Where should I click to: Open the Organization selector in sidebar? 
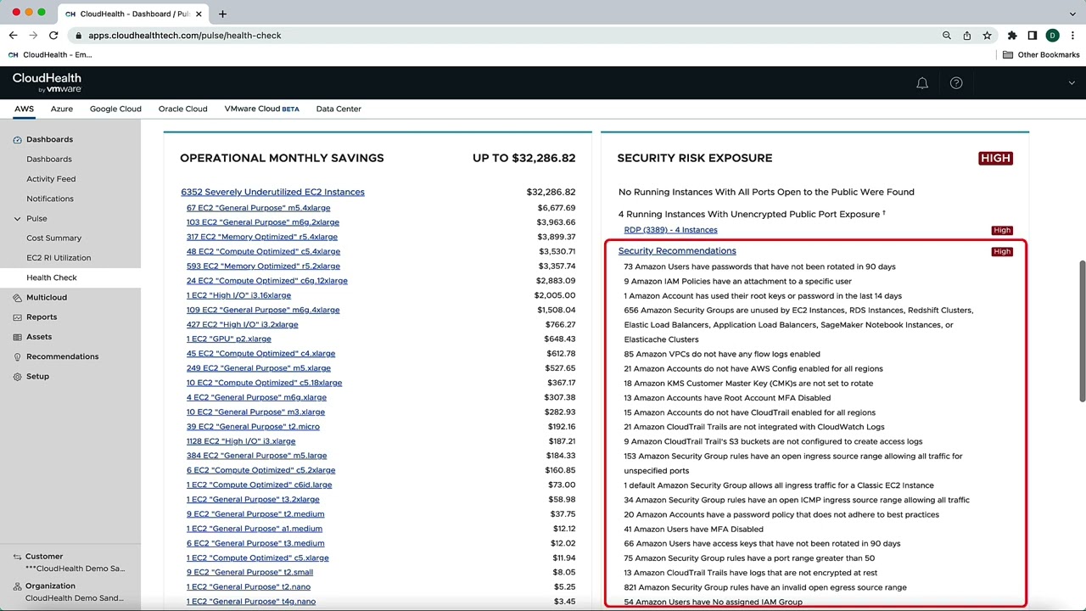[x=70, y=591]
